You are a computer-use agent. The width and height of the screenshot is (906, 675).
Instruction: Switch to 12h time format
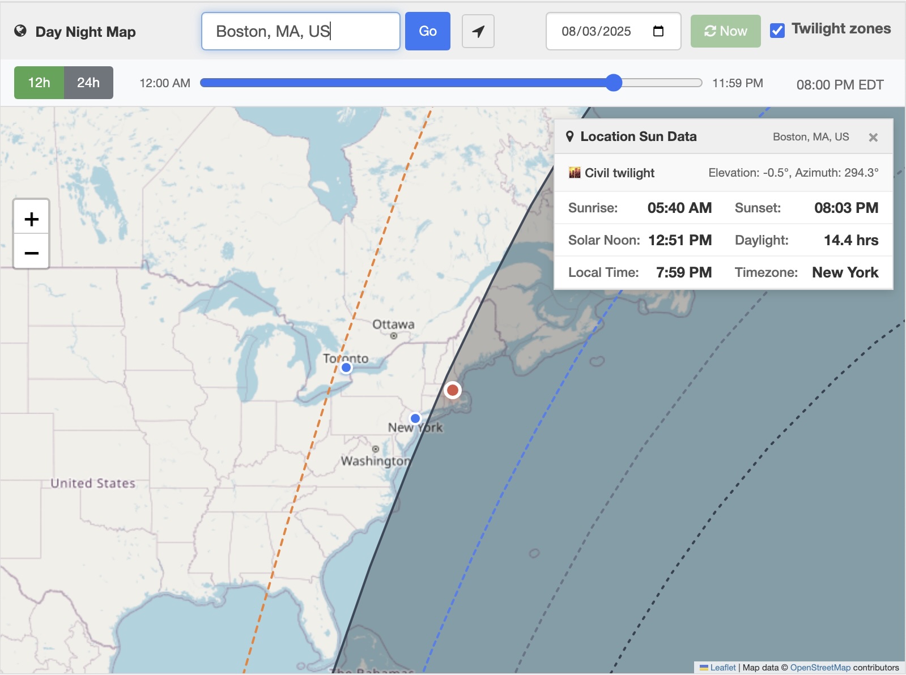[39, 83]
